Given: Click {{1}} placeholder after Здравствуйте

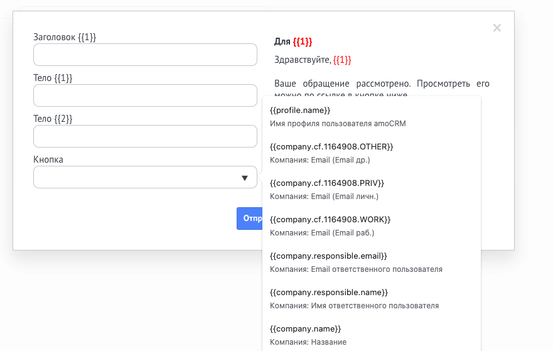Looking at the screenshot, I should pos(342,60).
